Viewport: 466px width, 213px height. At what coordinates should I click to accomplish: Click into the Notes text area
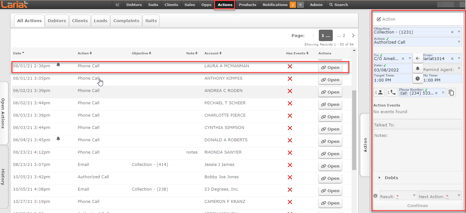coord(417,150)
